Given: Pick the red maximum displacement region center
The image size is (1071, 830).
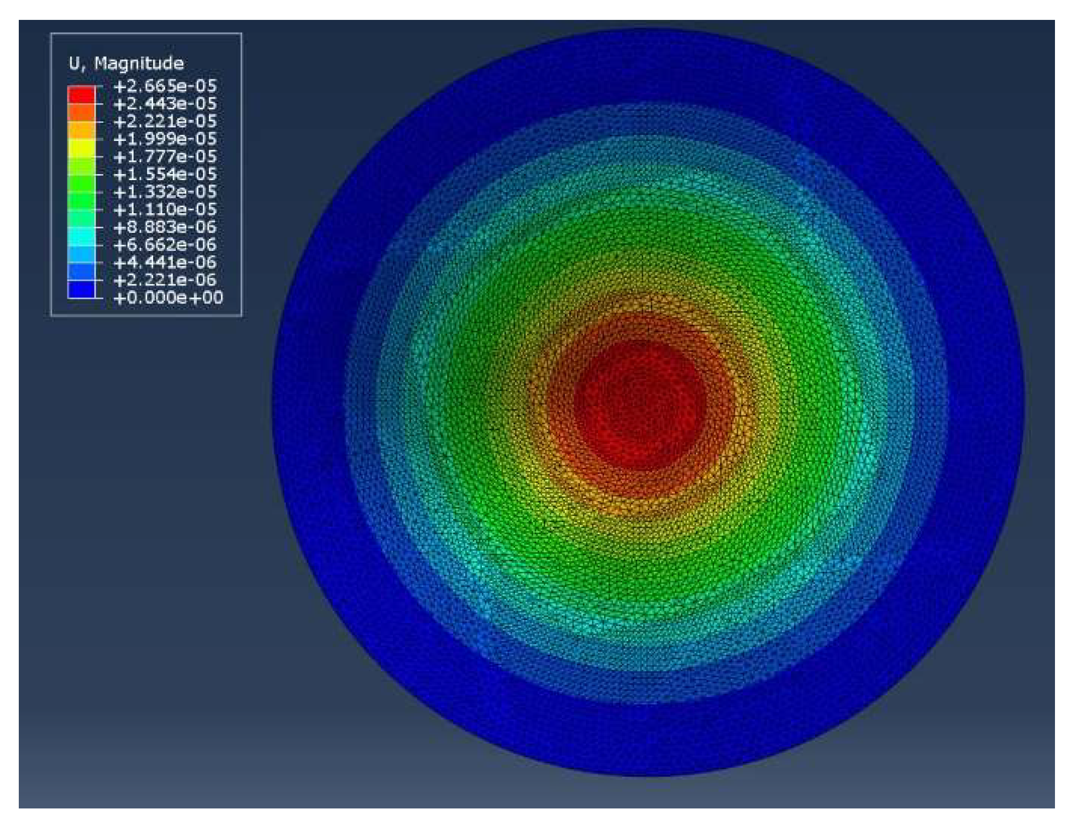Looking at the screenshot, I should [640, 405].
